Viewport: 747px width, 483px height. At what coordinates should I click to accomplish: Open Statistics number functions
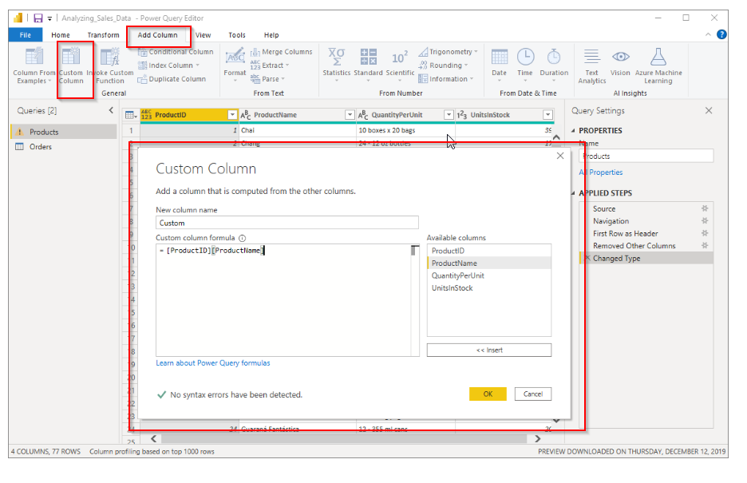[x=336, y=65]
